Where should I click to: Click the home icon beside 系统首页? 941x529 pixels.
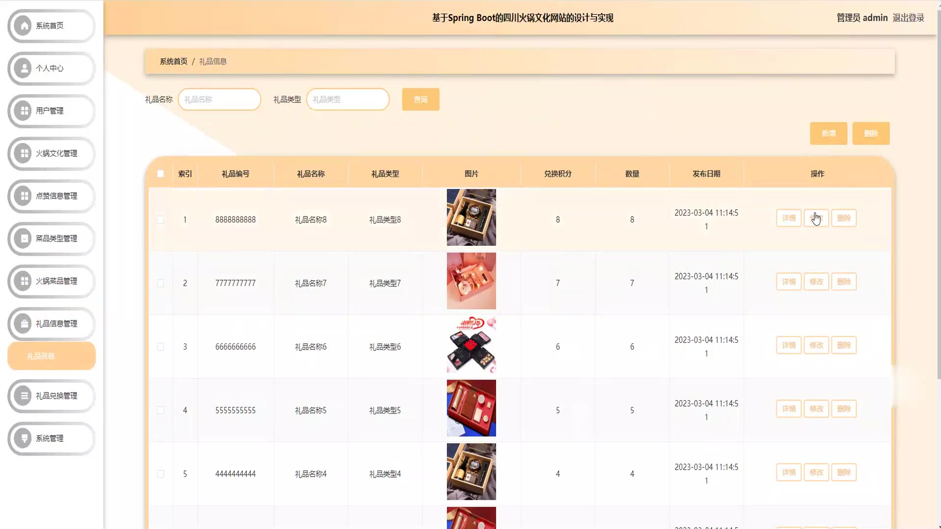coord(24,25)
